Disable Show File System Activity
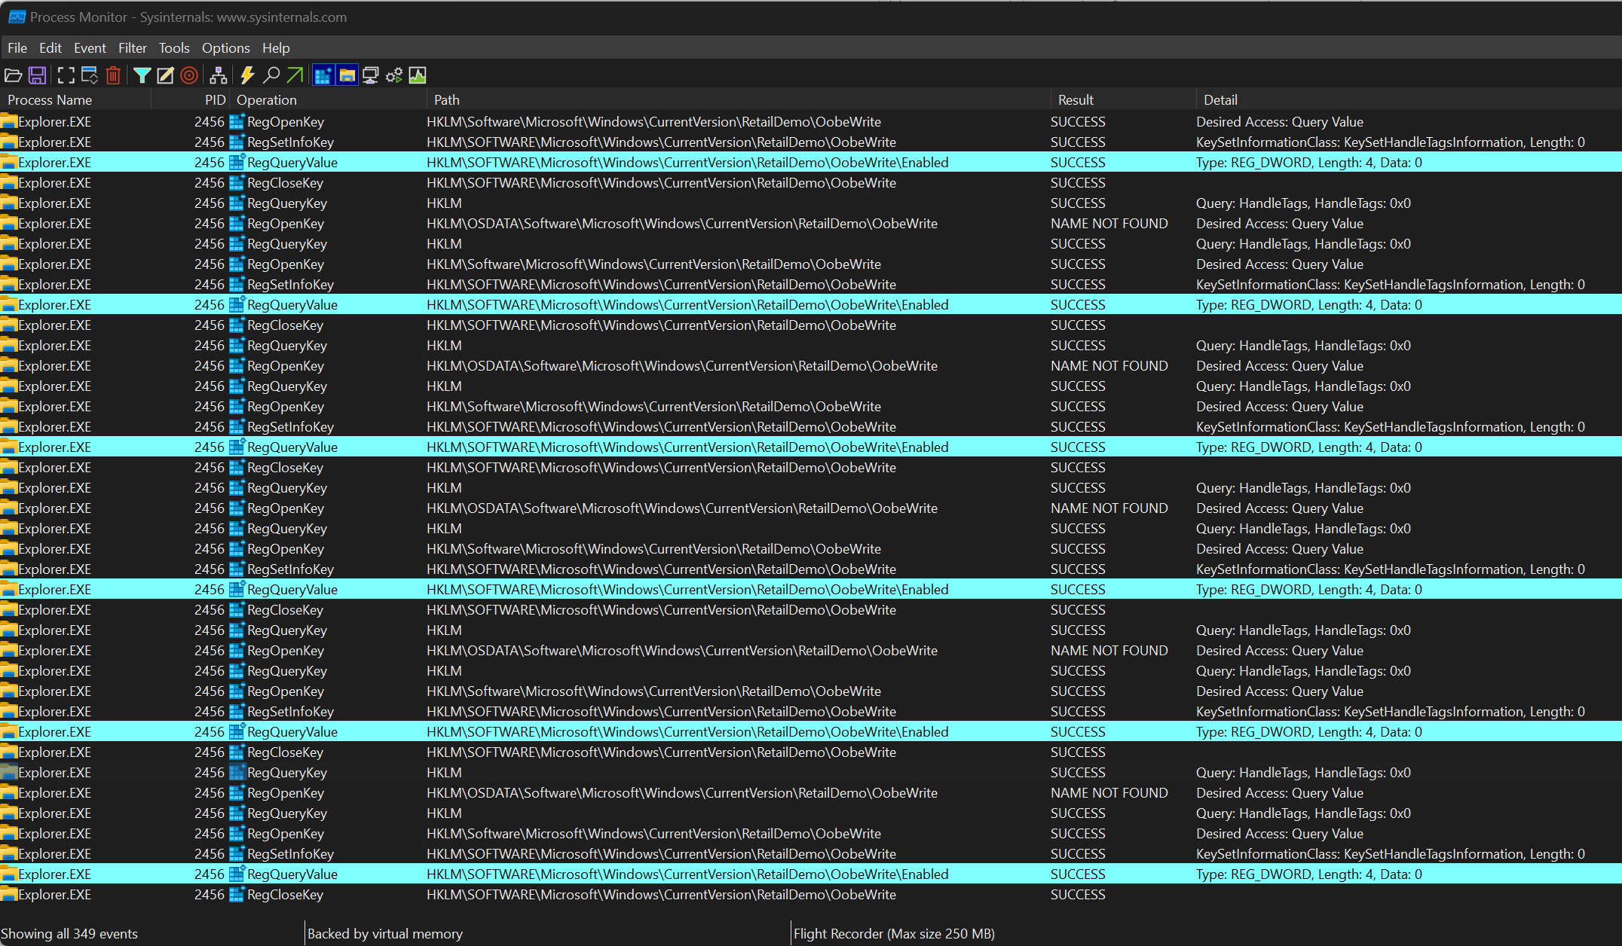Viewport: 1622px width, 946px height. click(x=346, y=75)
